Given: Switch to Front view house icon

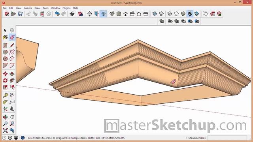Looking at the screenshot, I should coord(125,14).
